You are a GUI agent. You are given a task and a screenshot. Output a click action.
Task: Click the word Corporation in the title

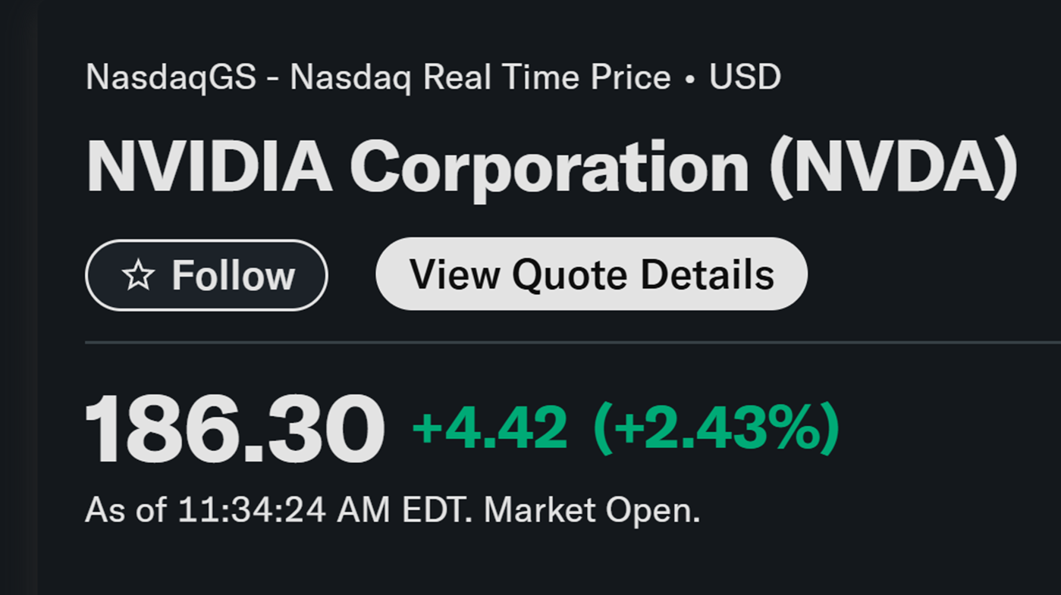(x=550, y=168)
